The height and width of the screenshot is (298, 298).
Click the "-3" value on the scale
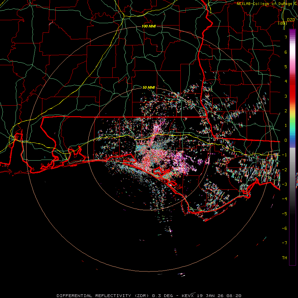284,184
